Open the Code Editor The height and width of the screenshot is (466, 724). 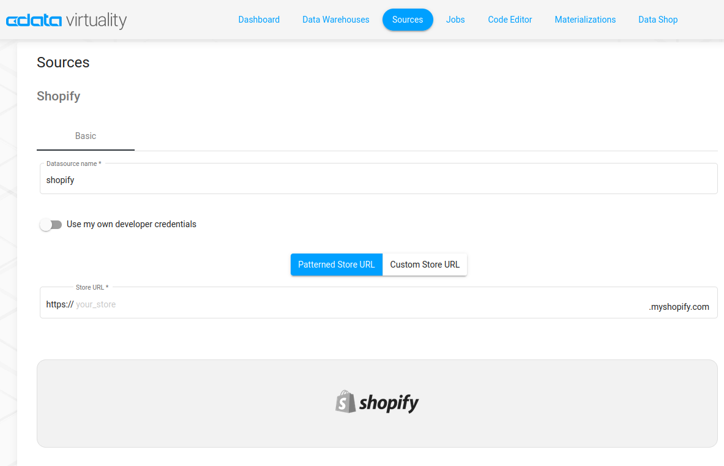pos(510,20)
